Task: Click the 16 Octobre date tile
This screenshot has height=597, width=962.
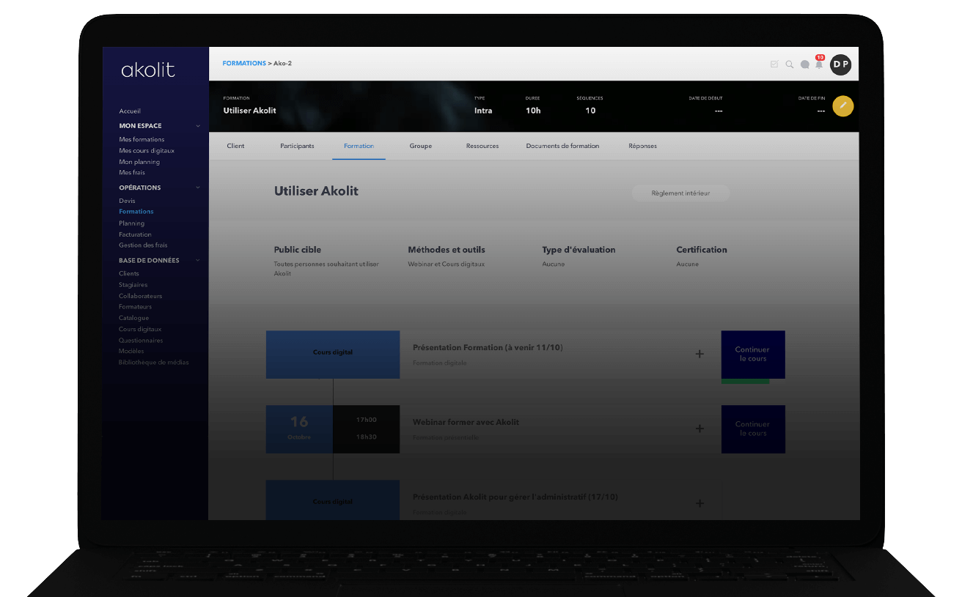Action: (x=299, y=429)
